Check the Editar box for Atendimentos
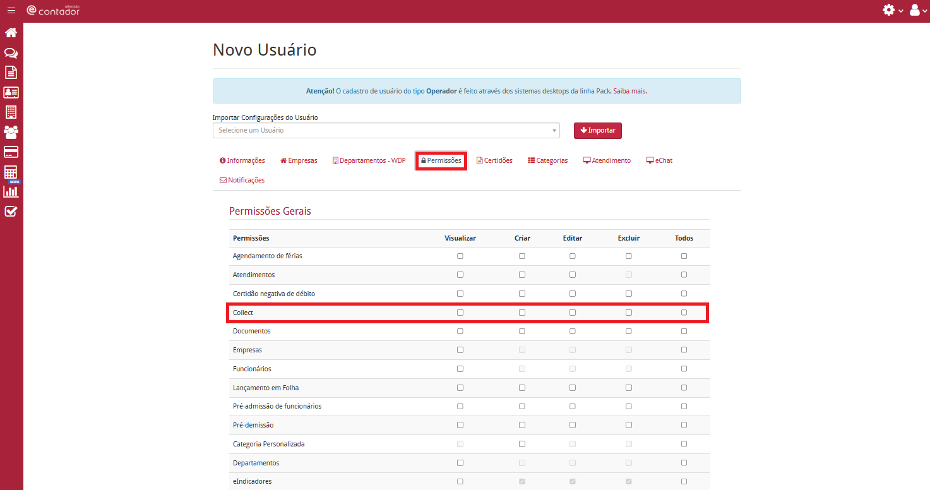Viewport: 930px width, 490px height. click(x=573, y=275)
